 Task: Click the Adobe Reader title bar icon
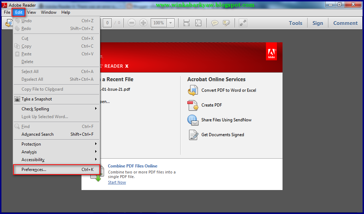(x=4, y=5)
